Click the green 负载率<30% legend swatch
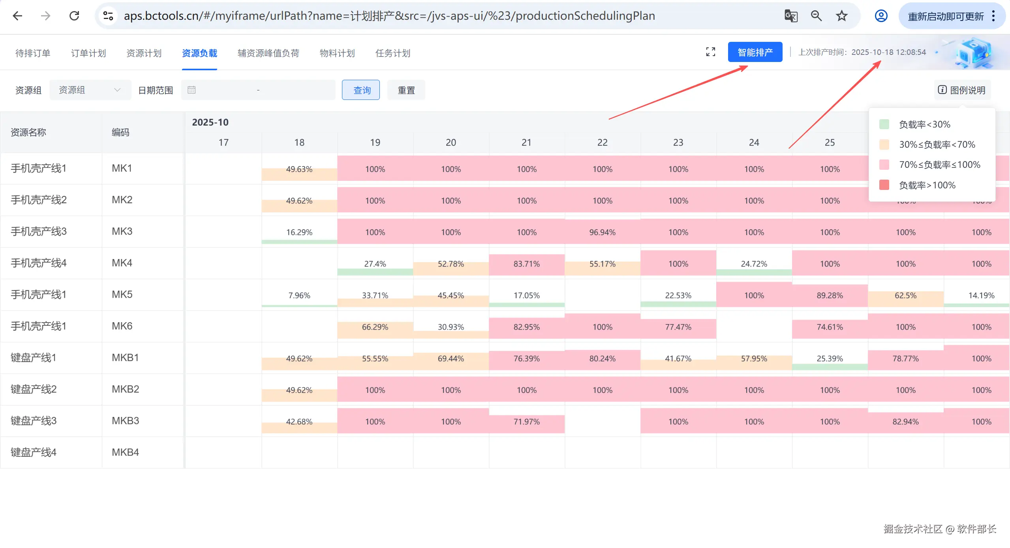The image size is (1010, 548). tap(884, 124)
